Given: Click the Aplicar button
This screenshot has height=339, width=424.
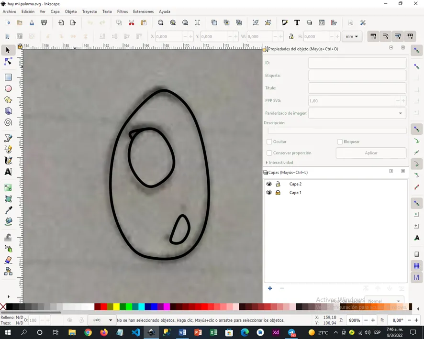Looking at the screenshot, I should click(371, 153).
